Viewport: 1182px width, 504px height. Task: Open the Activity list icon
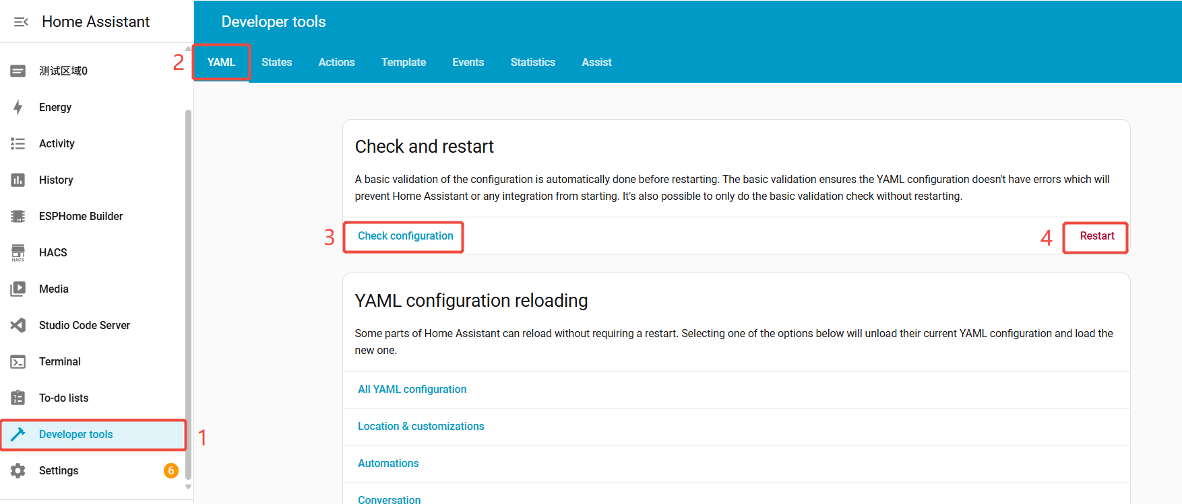[18, 143]
